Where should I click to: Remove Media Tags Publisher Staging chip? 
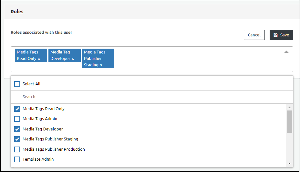(x=101, y=65)
